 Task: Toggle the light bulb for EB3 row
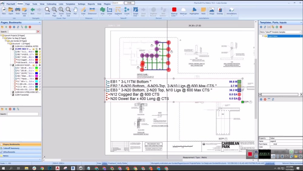(x=40, y=57)
